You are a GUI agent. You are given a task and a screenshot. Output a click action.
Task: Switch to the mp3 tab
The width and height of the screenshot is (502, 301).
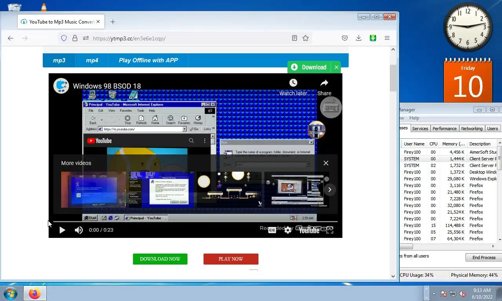[59, 60]
